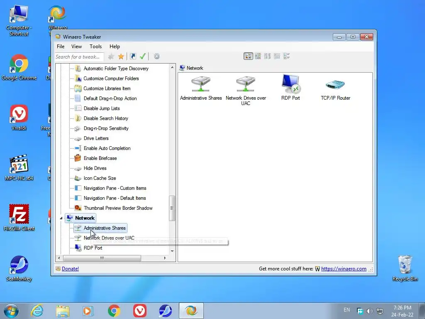Open the View menu
The image size is (425, 319).
click(x=76, y=47)
